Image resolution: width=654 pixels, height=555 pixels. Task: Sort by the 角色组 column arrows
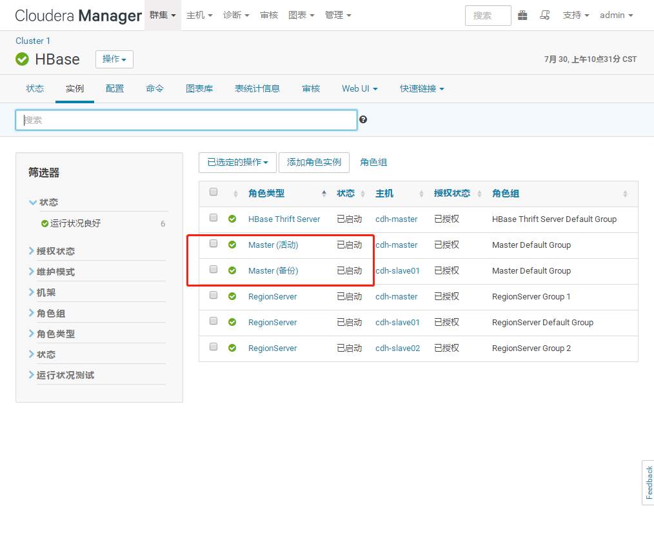(625, 194)
